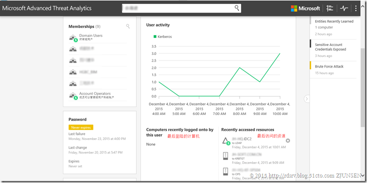Image resolution: width=367 pixels, height=183 pixels.
Task: Click the Last change date text
Action: 95,152
